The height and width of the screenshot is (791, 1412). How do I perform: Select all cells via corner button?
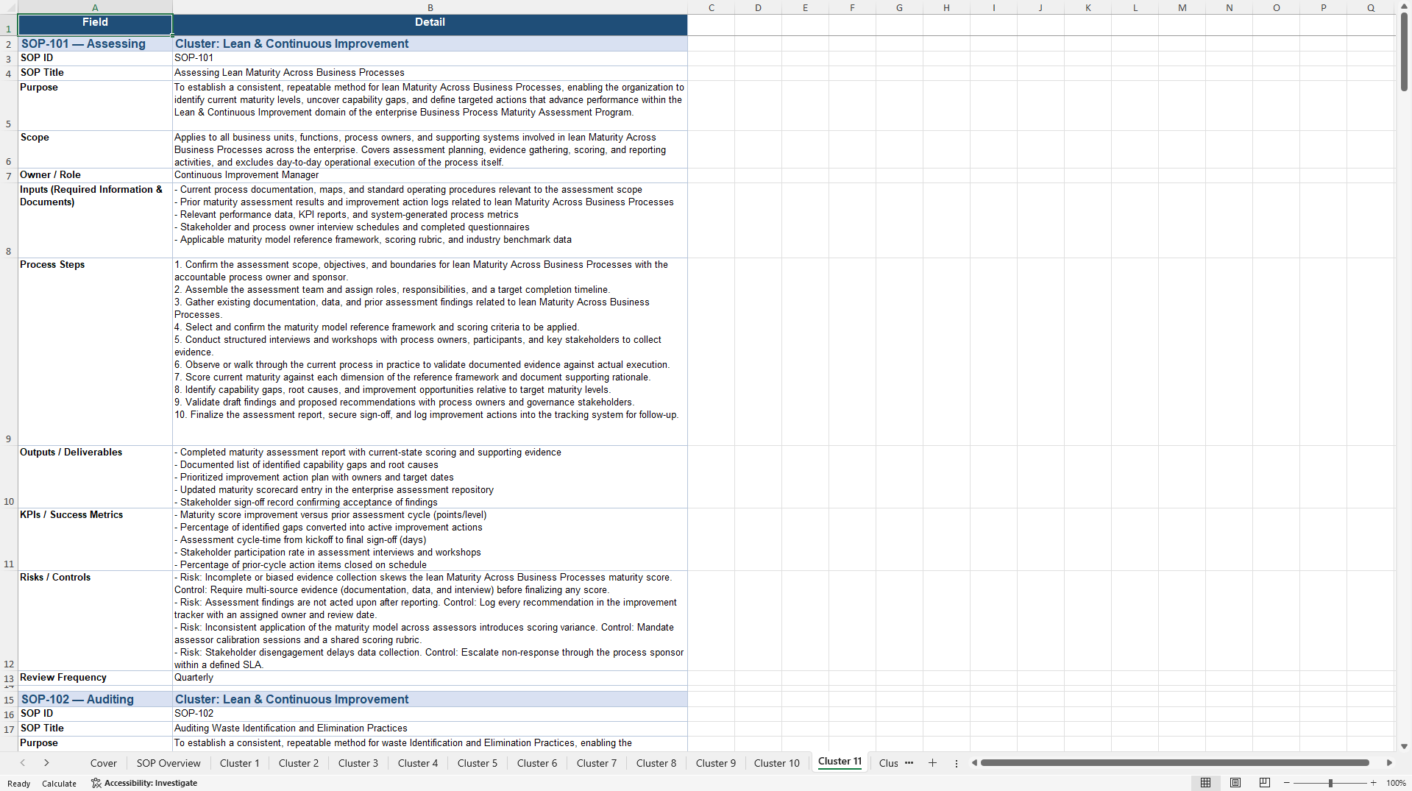pos(8,7)
